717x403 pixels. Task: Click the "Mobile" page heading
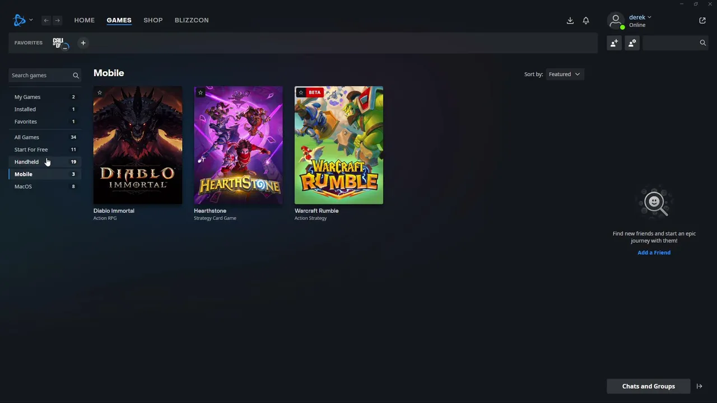pyautogui.click(x=109, y=73)
